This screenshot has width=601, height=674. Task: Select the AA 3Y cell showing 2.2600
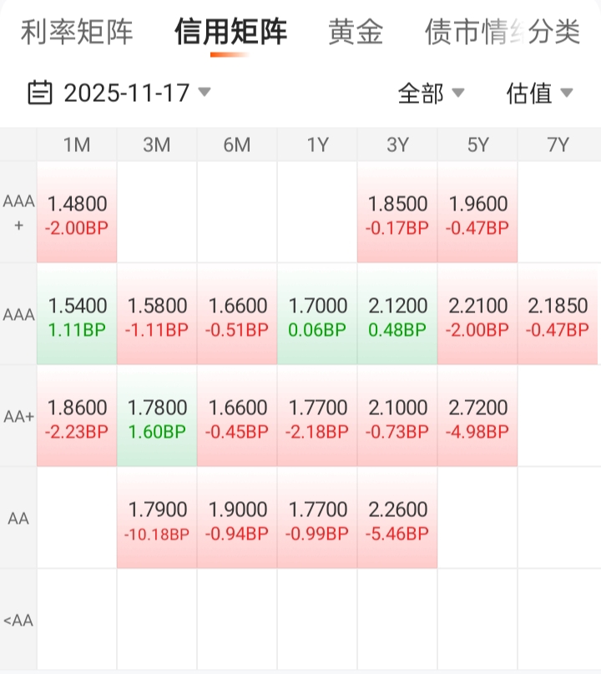click(x=397, y=519)
